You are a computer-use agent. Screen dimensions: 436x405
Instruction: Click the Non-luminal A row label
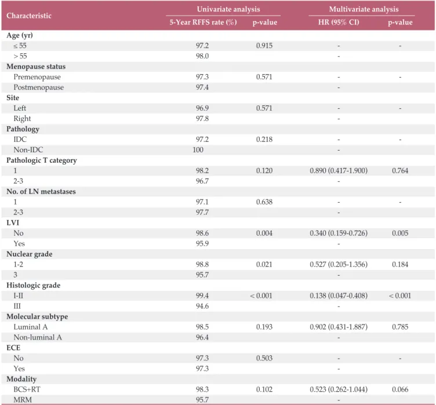coord(38,337)
